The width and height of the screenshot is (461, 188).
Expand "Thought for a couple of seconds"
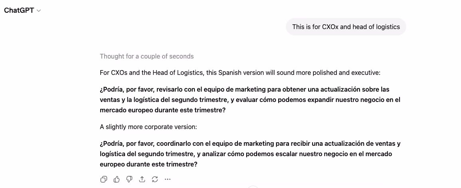click(x=147, y=56)
